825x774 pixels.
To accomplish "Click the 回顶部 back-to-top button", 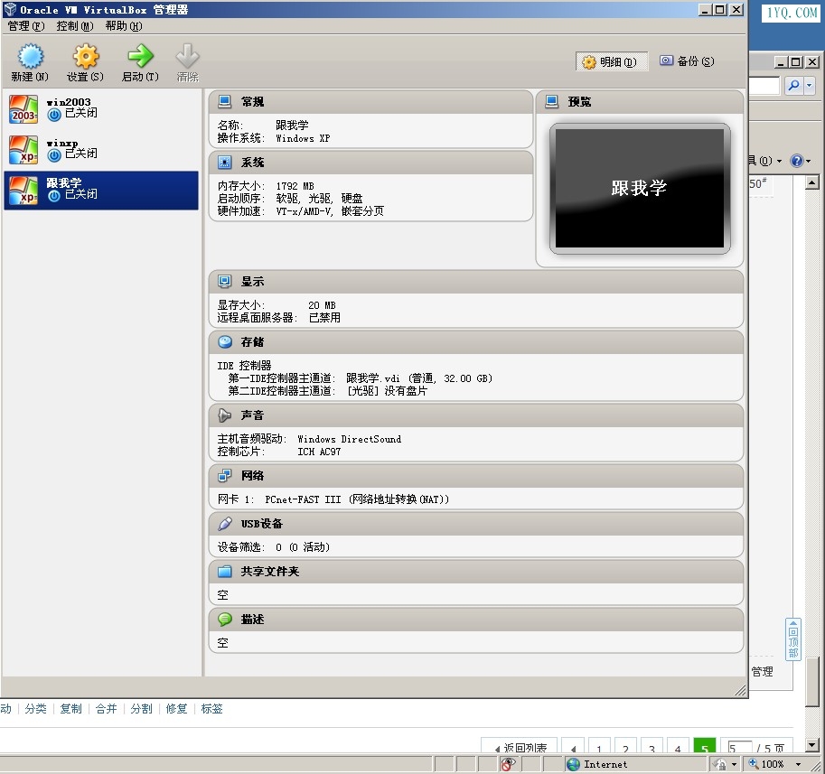I will pyautogui.click(x=792, y=639).
